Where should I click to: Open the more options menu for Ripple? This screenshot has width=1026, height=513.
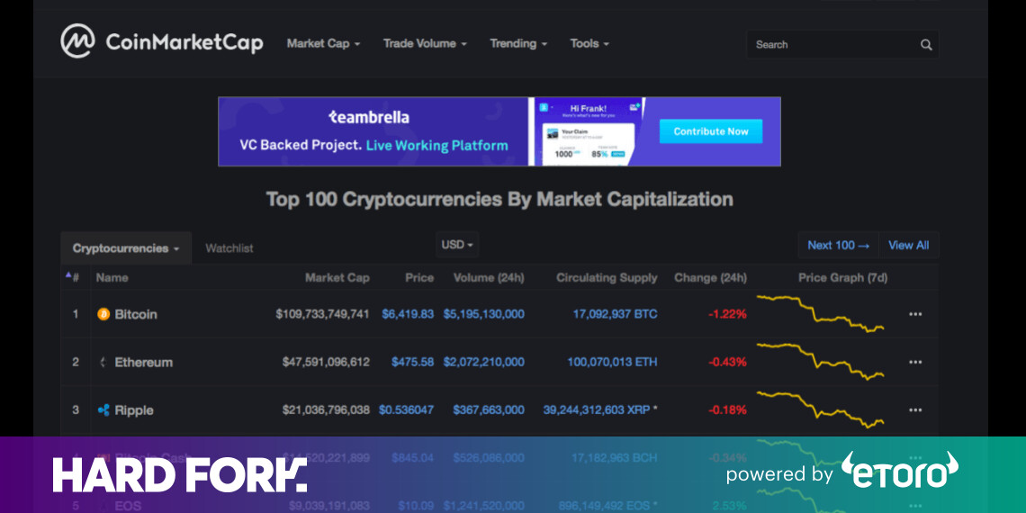coord(915,410)
